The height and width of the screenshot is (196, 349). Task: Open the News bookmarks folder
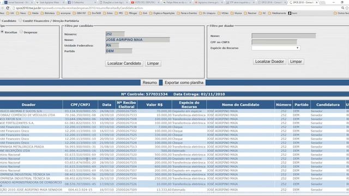pyautogui.click(x=21, y=13)
